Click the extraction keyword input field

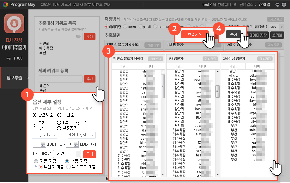[x=57, y=37]
